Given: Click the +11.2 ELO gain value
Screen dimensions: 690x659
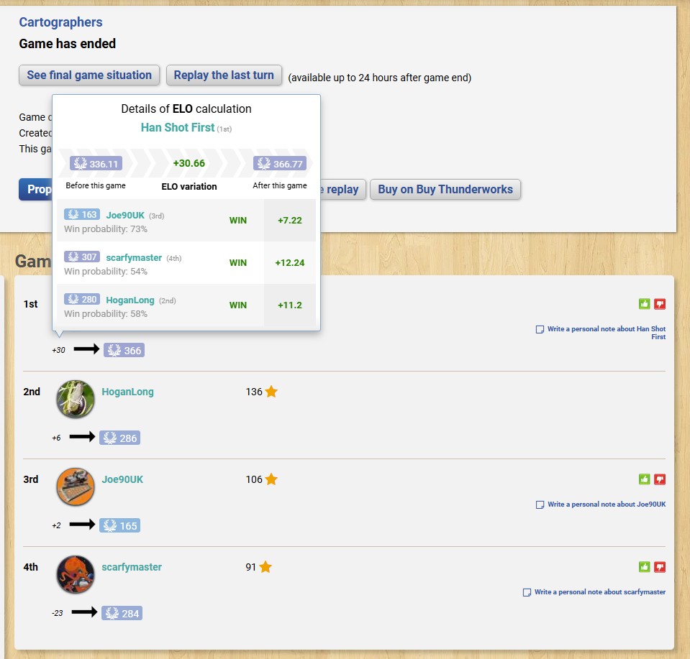Looking at the screenshot, I should (289, 305).
